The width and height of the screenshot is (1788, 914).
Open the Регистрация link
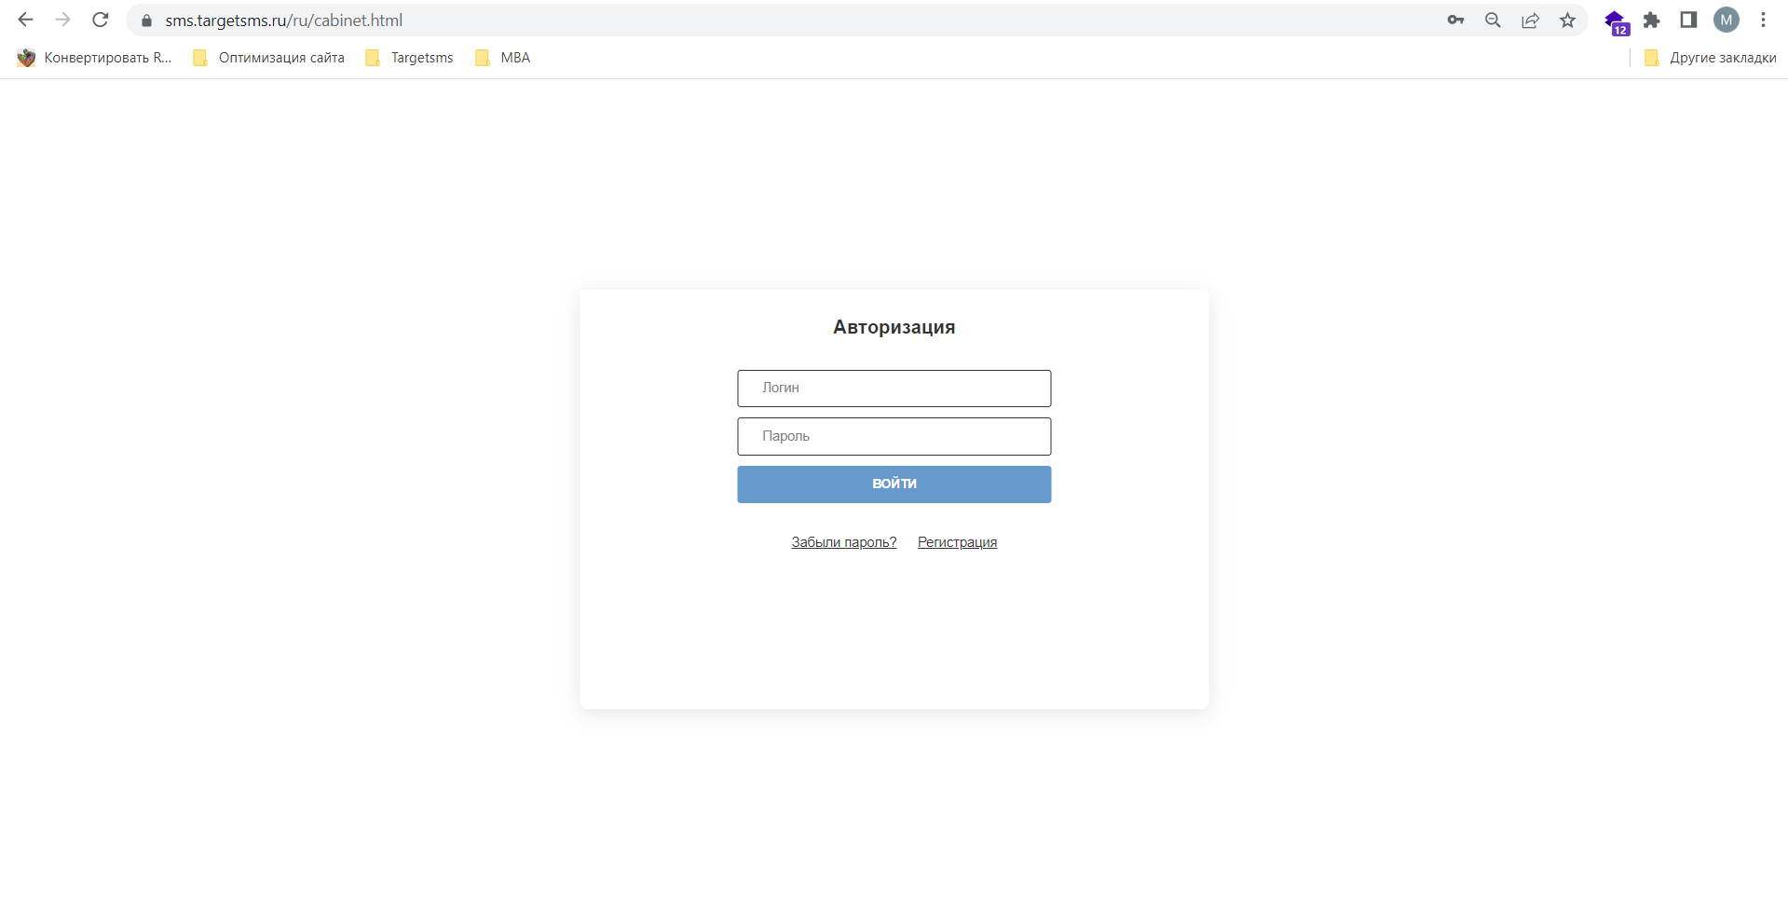pos(957,542)
